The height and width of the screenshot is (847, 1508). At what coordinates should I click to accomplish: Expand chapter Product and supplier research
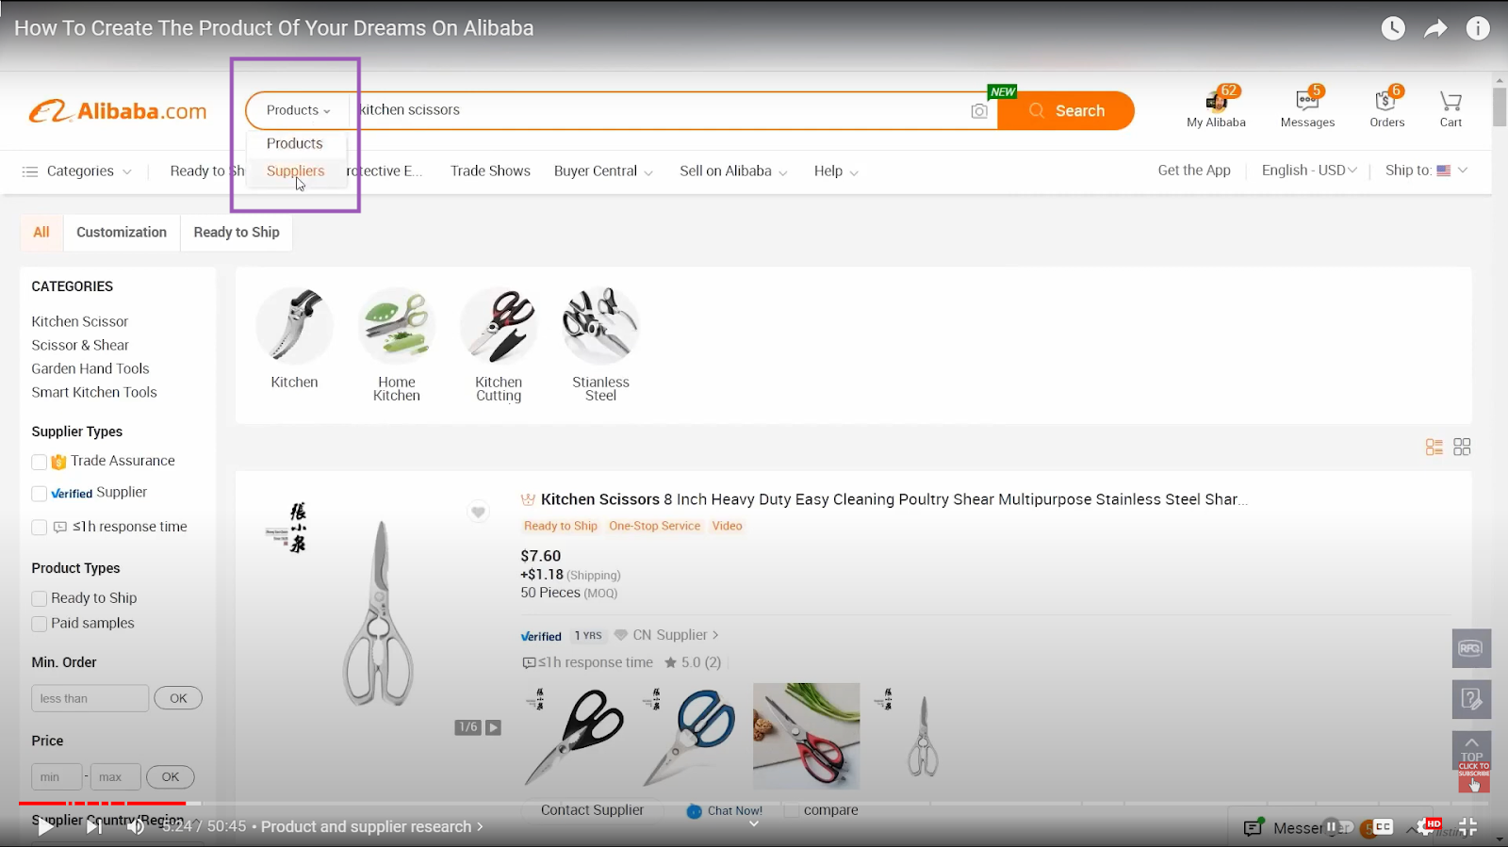[372, 826]
